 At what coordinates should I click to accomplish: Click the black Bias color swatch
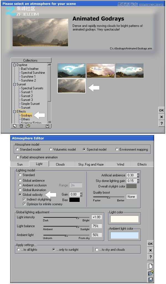[75, 200]
